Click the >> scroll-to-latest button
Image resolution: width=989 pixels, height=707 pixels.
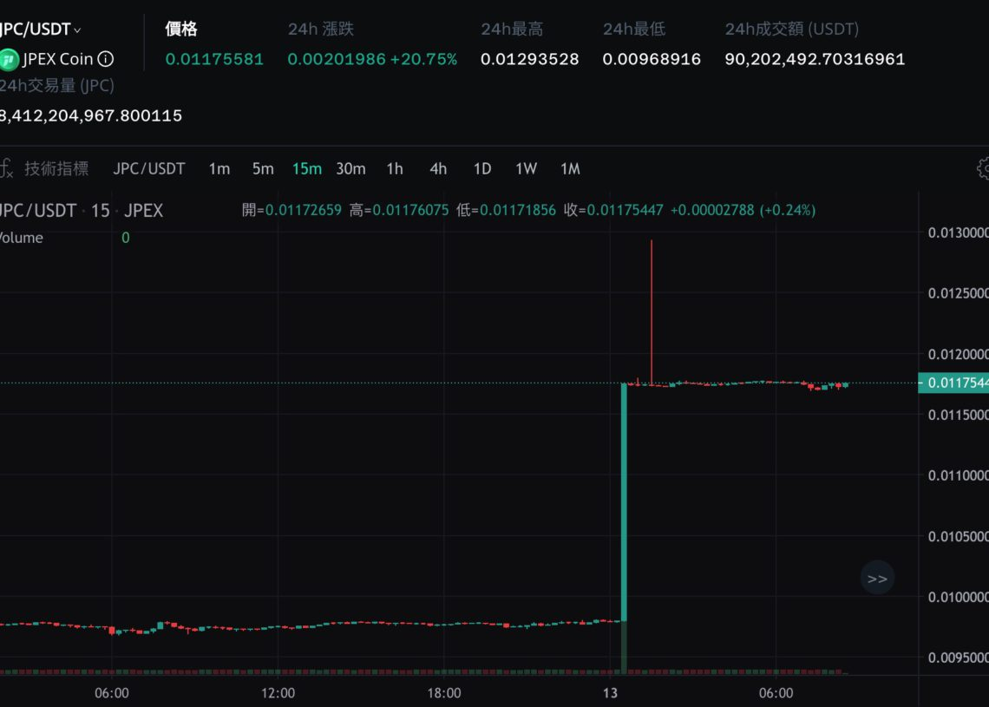click(x=877, y=578)
